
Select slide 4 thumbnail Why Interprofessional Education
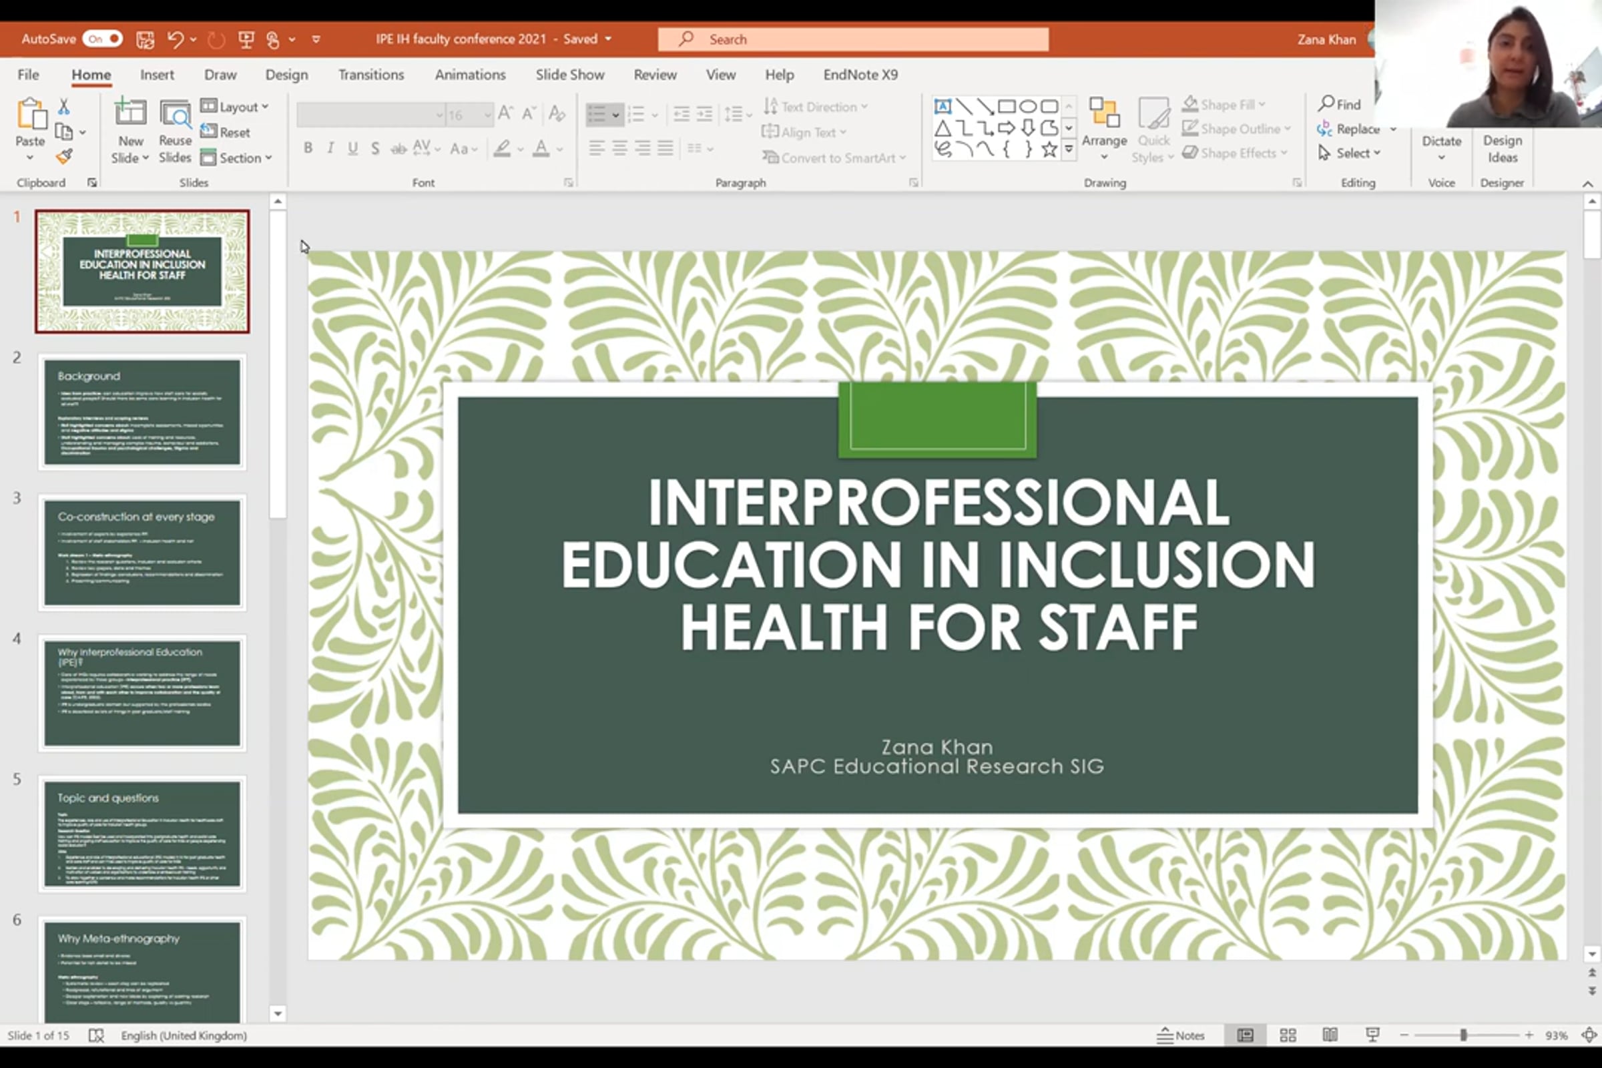click(x=142, y=694)
